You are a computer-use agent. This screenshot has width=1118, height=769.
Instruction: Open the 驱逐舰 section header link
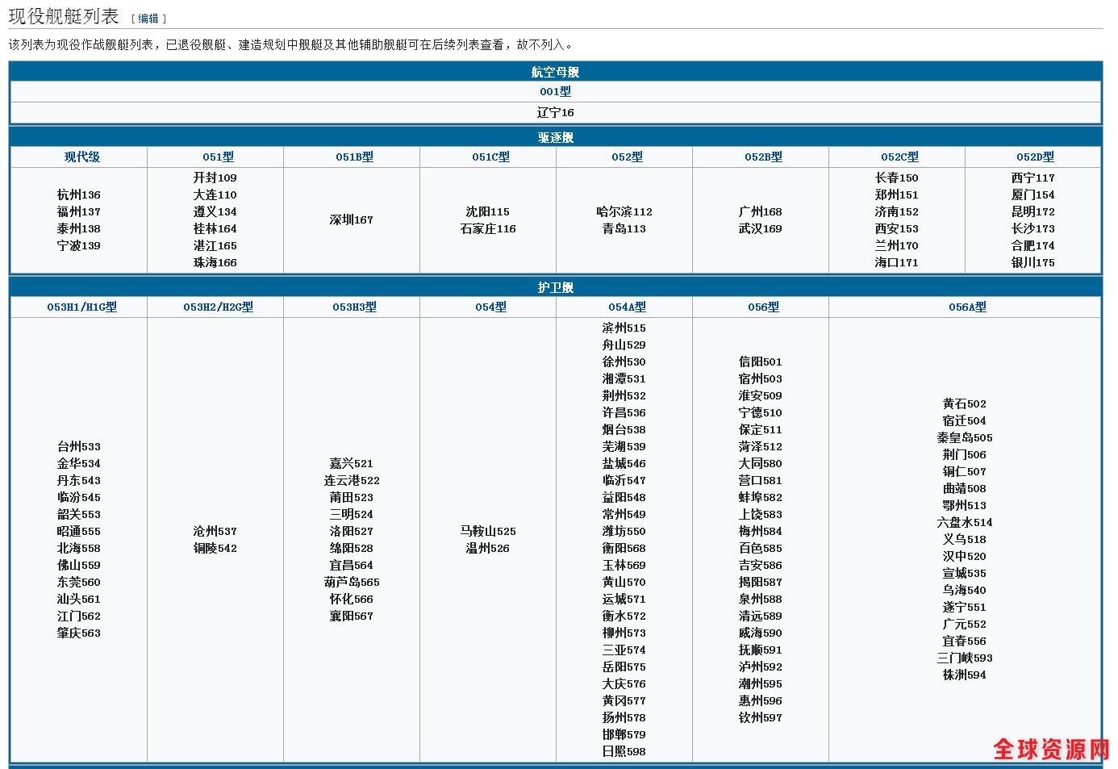point(555,138)
